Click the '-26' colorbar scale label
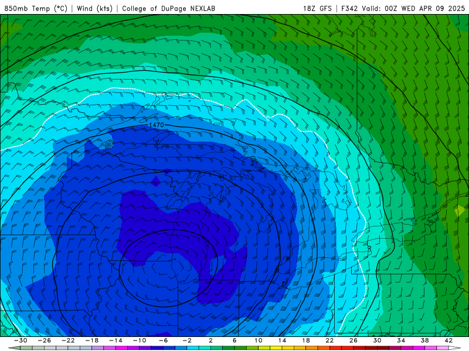 point(45,340)
